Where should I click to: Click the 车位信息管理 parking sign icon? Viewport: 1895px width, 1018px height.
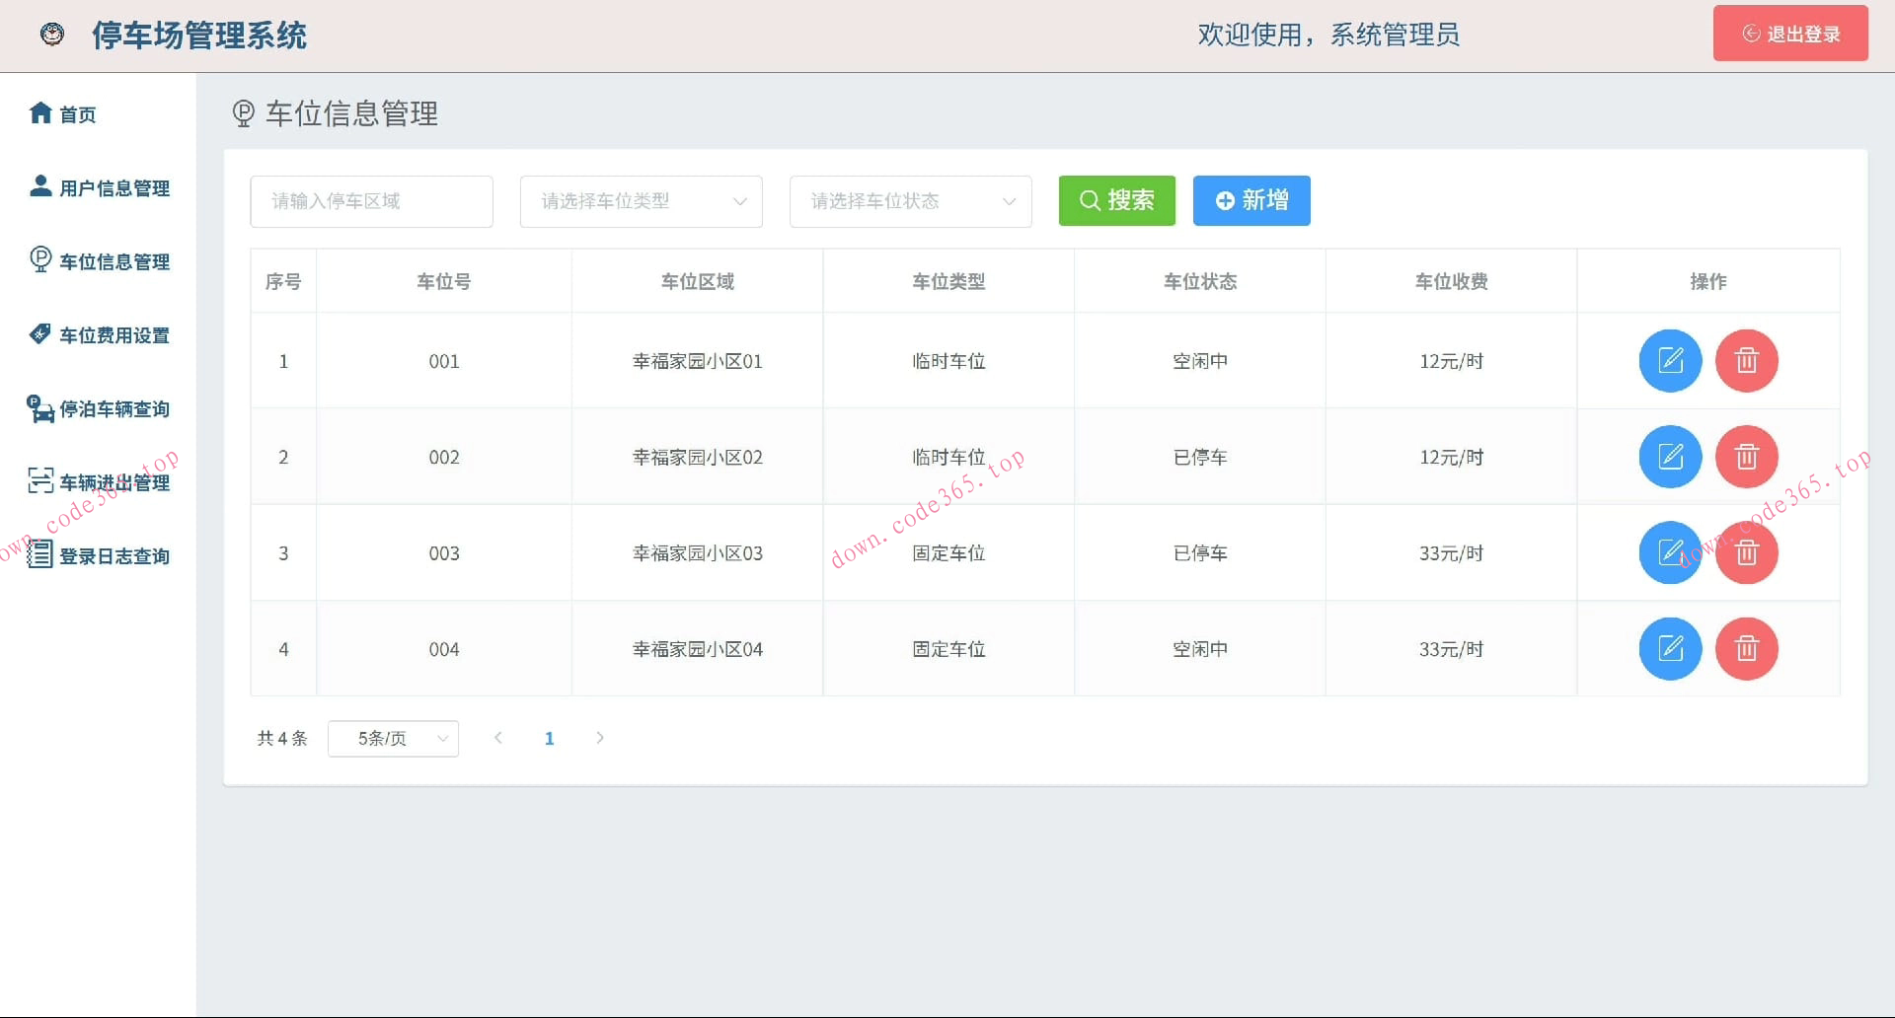39,260
